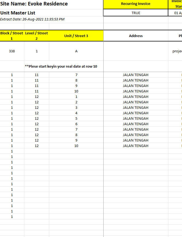Click JALAN TENGAH address for level 12 unit 5
182x237 pixels.
[x=136, y=118]
